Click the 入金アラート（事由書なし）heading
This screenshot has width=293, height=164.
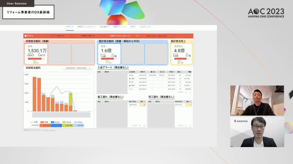[113, 67]
